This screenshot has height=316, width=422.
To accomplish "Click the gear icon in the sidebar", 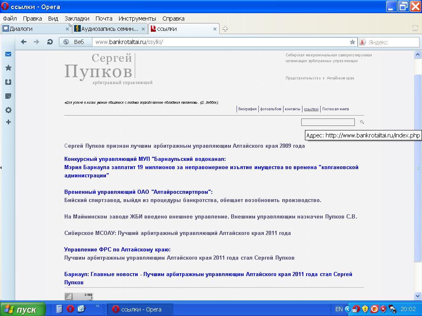I will [x=8, y=110].
